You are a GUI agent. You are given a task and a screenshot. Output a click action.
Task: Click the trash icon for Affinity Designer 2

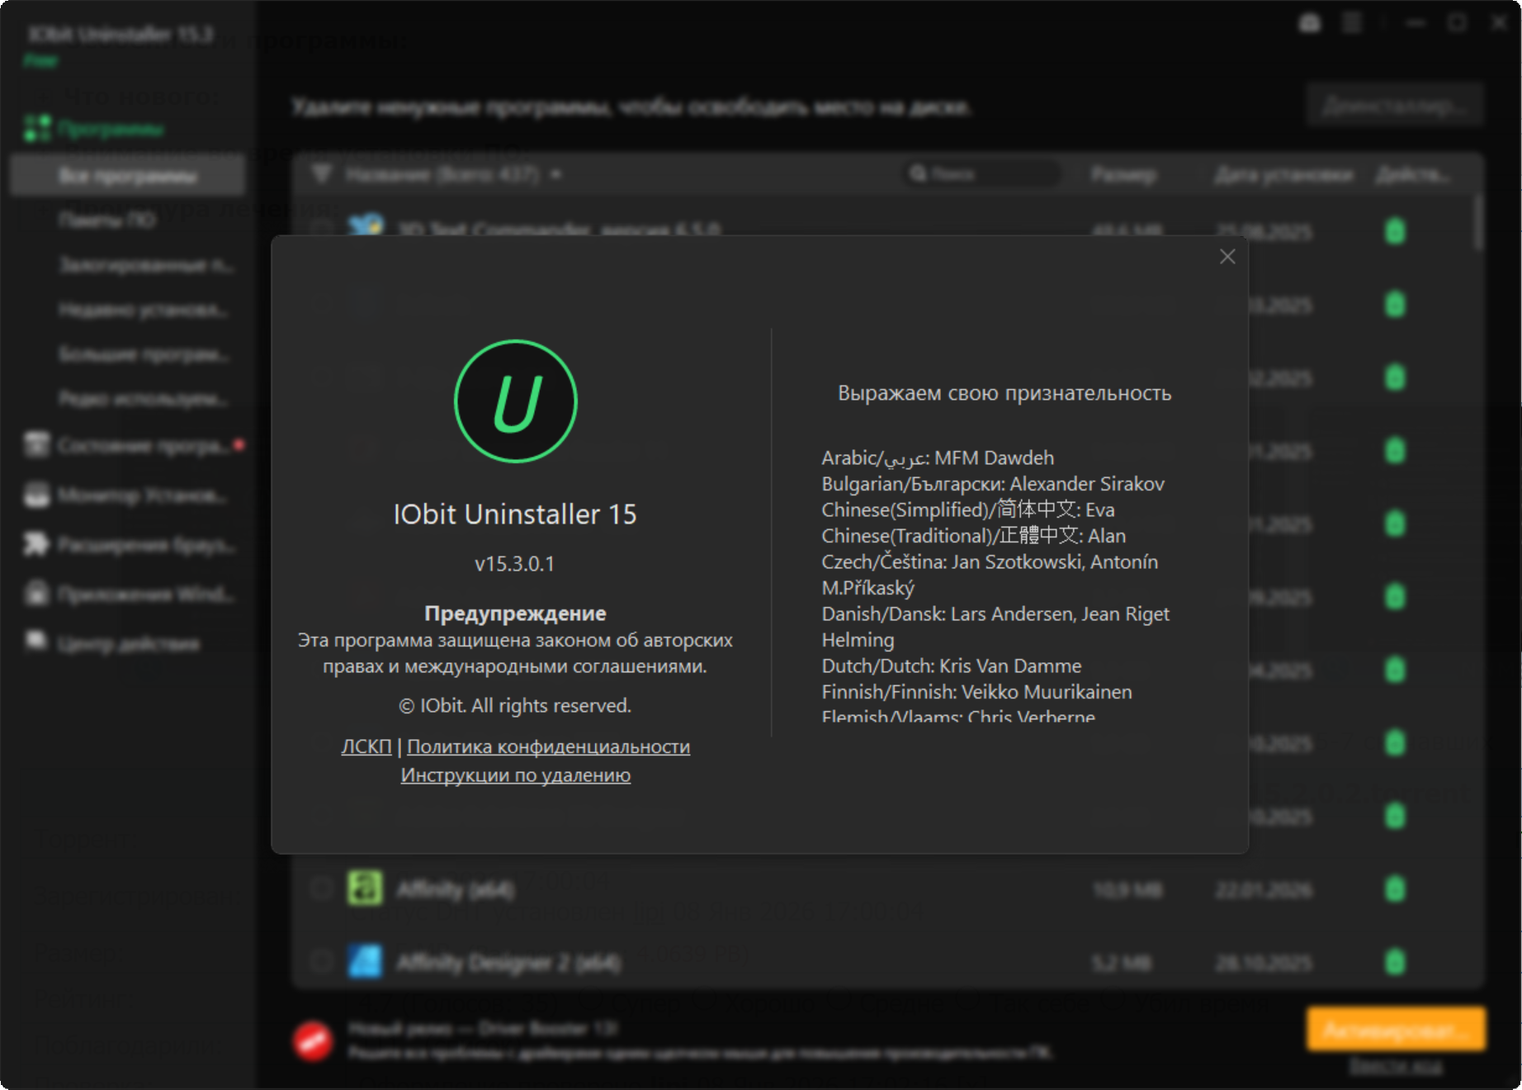pos(1395,962)
